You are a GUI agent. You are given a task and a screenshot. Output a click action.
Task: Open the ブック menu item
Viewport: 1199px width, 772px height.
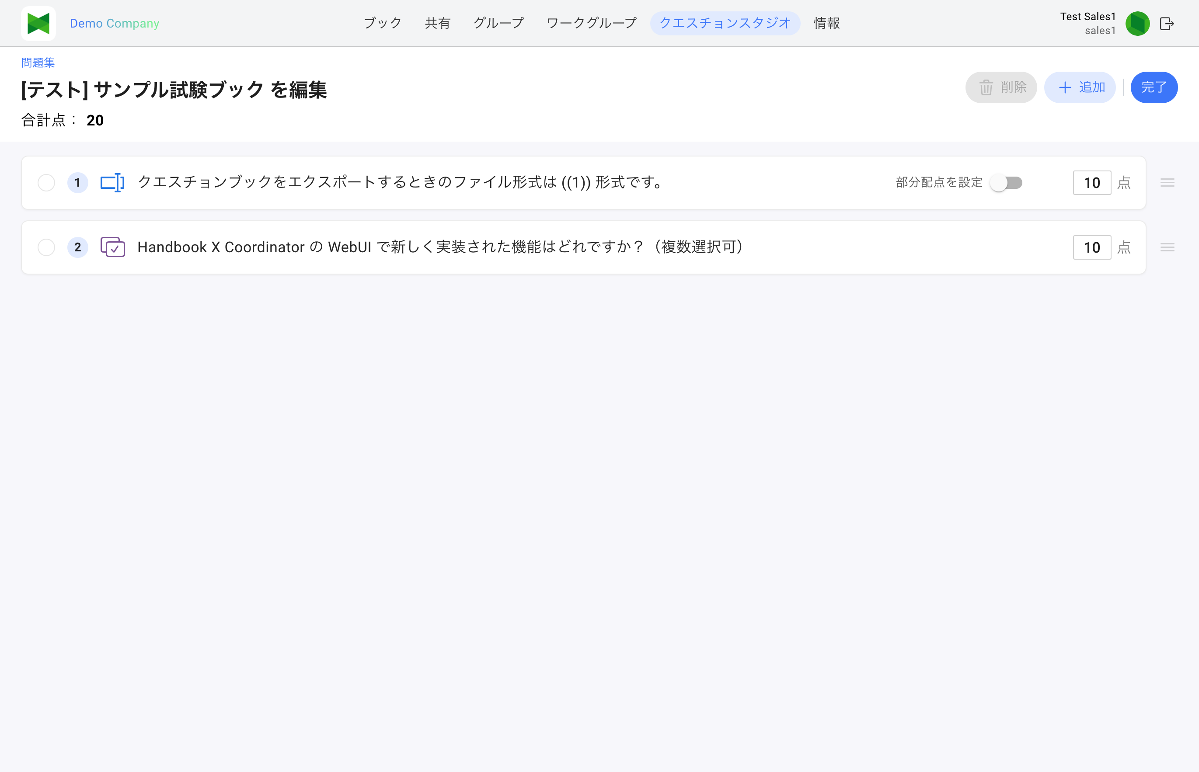pos(383,23)
